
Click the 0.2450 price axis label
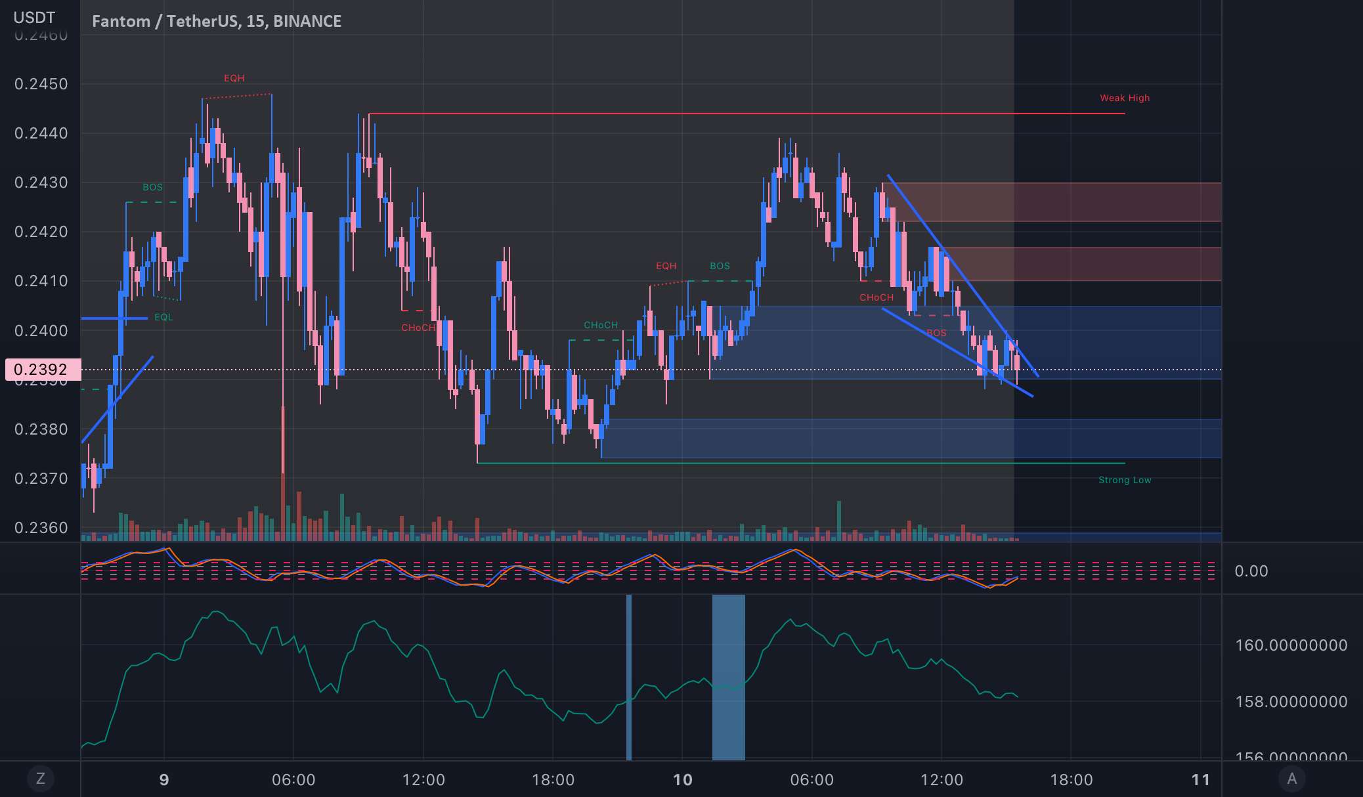pyautogui.click(x=41, y=84)
